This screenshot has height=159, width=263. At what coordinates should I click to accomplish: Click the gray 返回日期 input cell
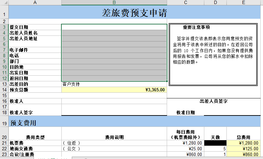tap(114, 78)
